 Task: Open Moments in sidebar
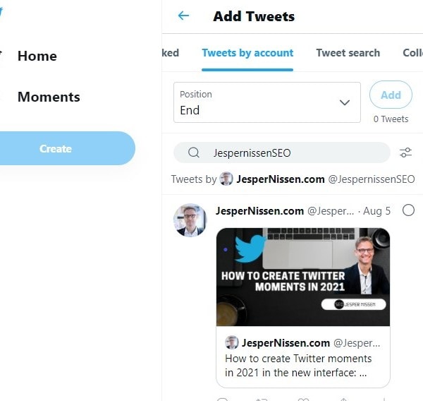click(49, 97)
